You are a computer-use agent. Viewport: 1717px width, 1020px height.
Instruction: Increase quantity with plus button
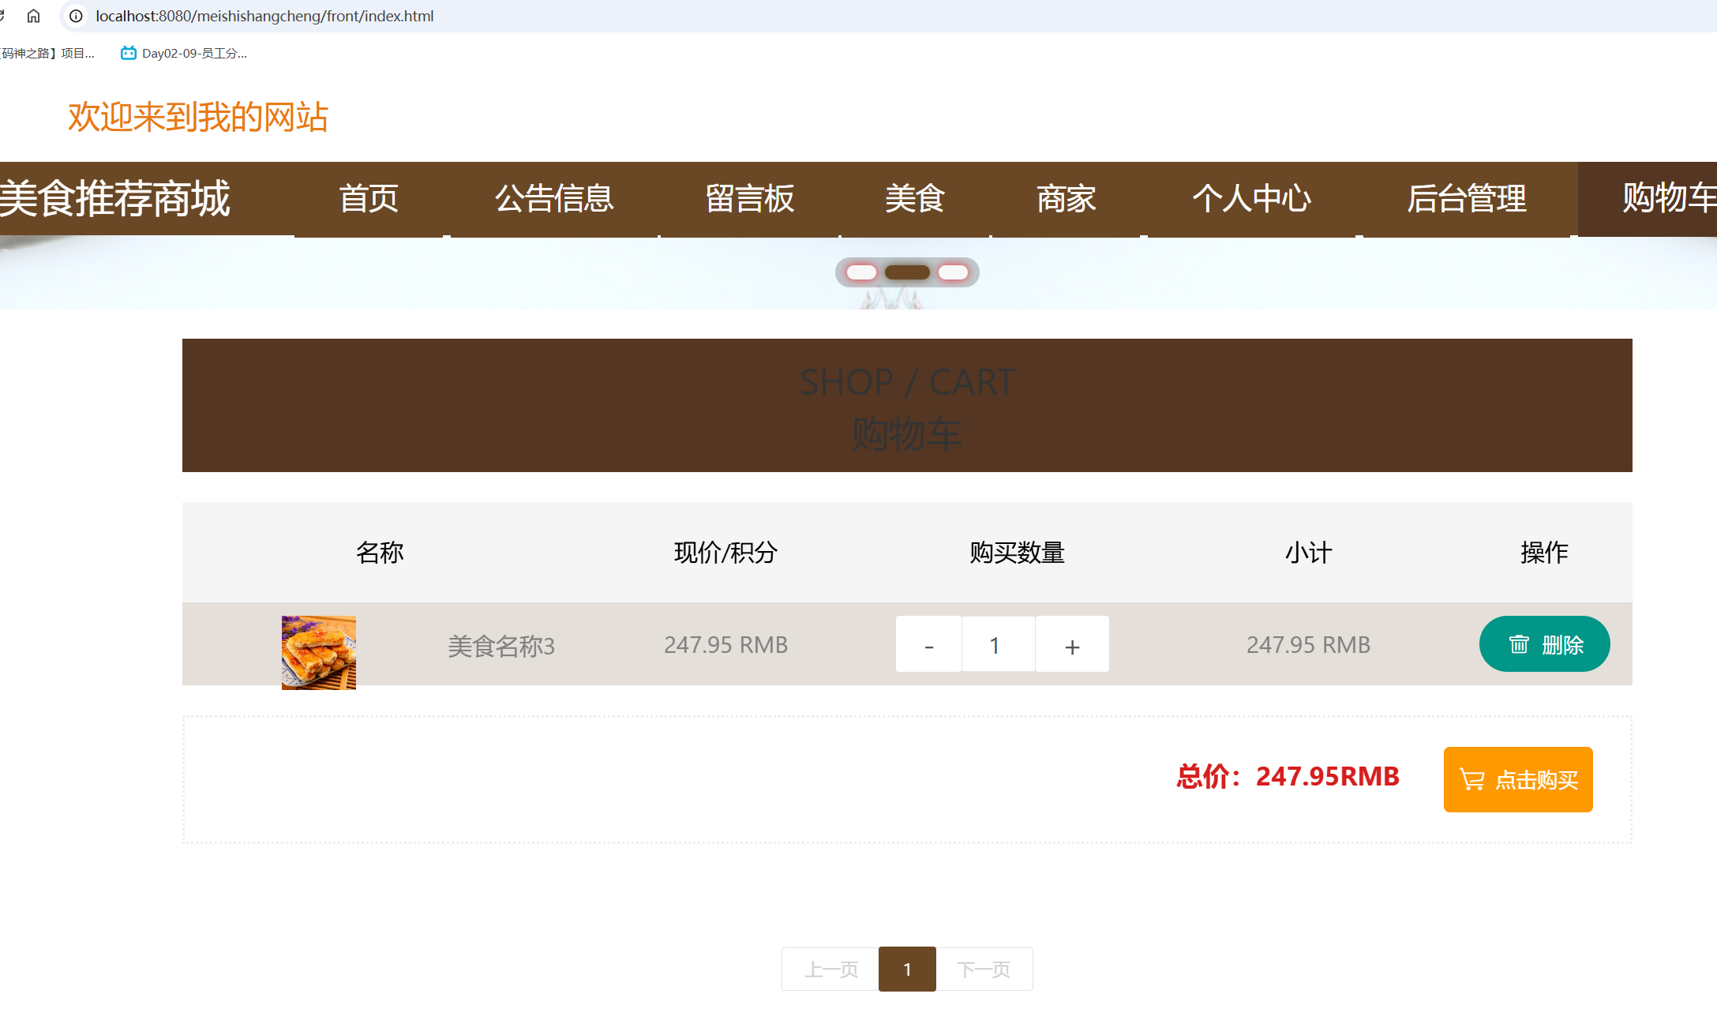(1072, 644)
